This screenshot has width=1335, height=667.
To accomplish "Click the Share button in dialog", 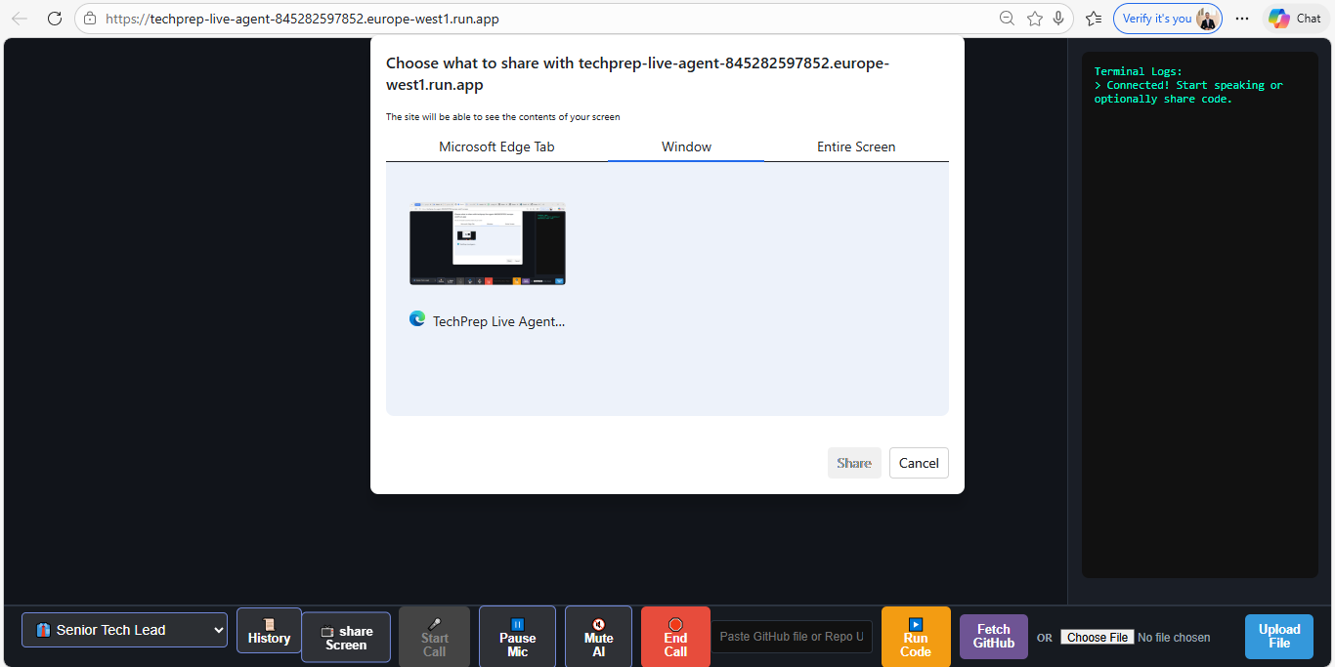I will pyautogui.click(x=854, y=463).
